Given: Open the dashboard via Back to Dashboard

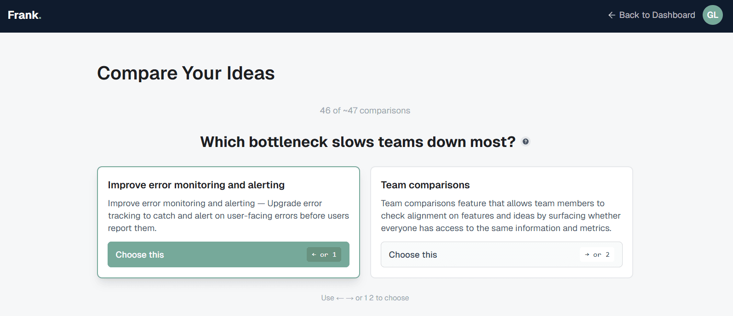Looking at the screenshot, I should tap(657, 15).
